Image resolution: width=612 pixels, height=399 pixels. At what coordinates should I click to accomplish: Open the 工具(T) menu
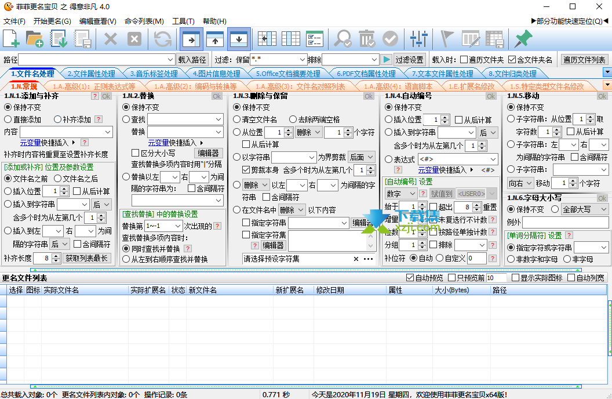[183, 21]
